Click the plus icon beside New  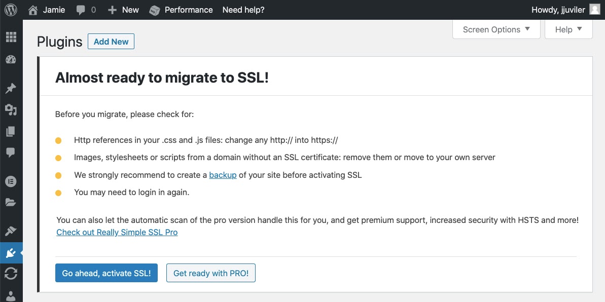click(112, 11)
